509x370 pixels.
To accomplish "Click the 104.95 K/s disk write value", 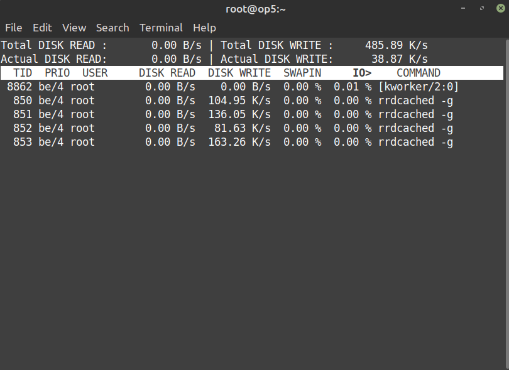I will click(x=239, y=101).
